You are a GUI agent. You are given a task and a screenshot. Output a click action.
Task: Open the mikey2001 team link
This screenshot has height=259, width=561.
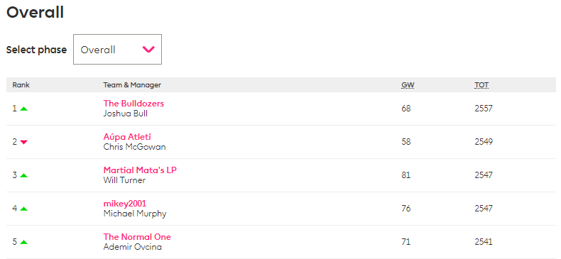coord(125,204)
